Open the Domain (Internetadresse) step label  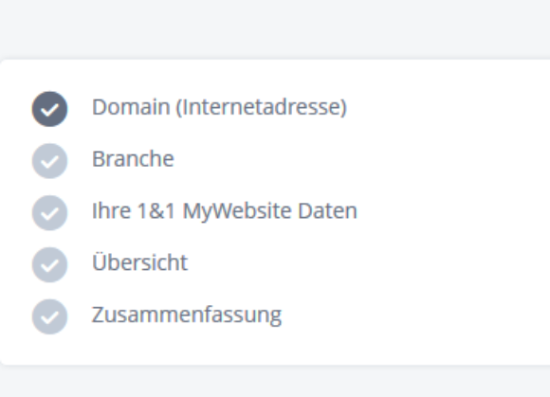[x=219, y=107]
